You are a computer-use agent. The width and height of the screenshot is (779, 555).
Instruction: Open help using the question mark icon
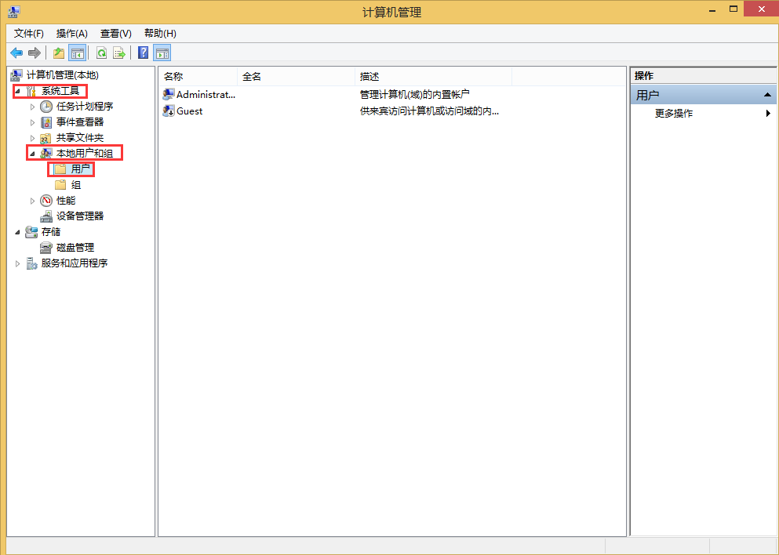coord(142,53)
